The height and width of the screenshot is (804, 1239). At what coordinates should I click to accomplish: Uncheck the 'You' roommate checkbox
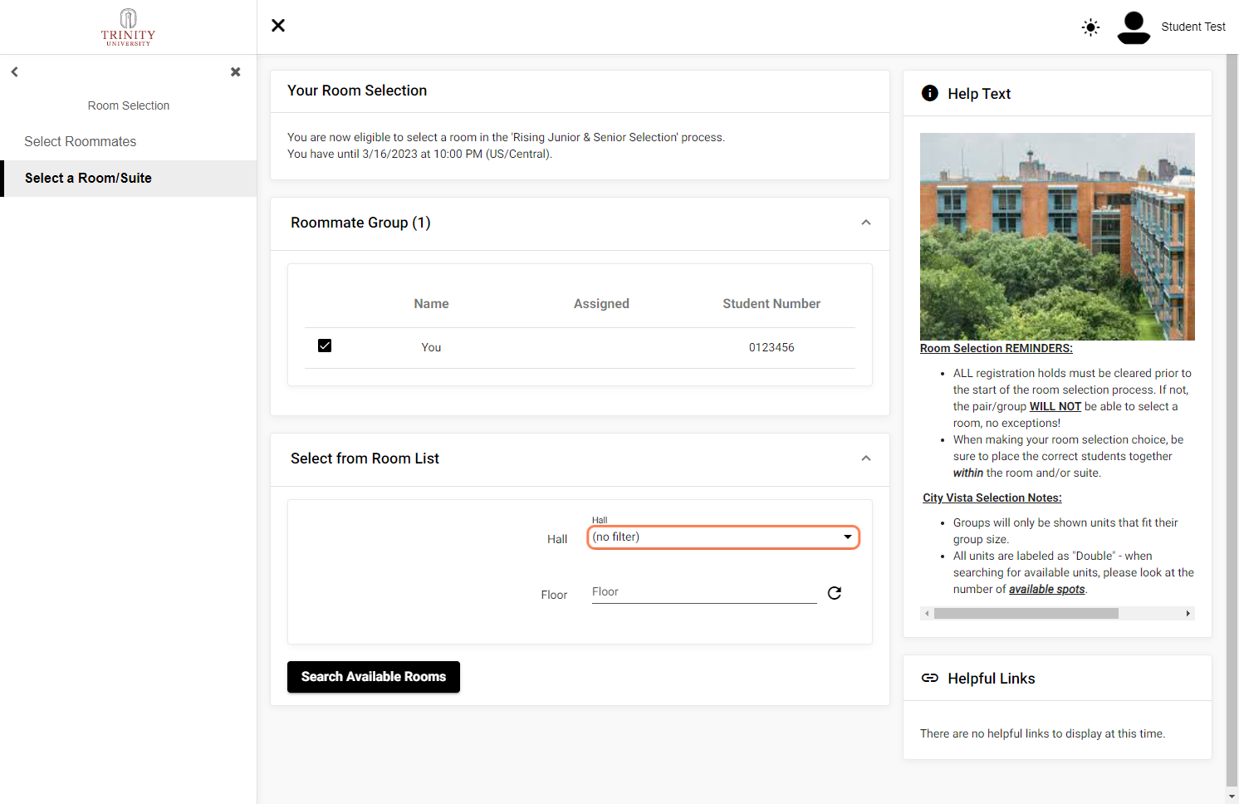point(325,346)
